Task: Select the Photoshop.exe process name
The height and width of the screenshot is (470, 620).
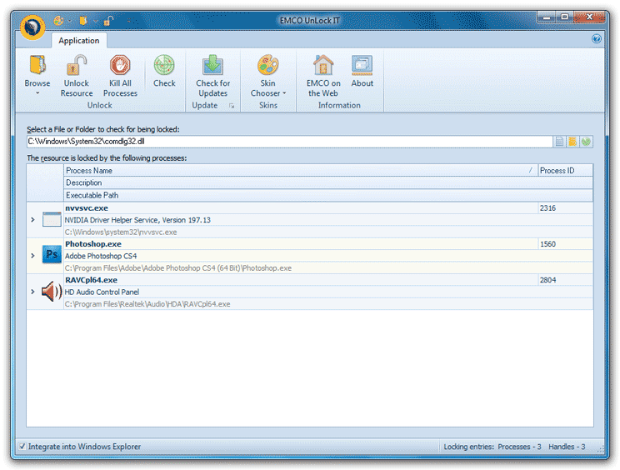Action: (93, 244)
